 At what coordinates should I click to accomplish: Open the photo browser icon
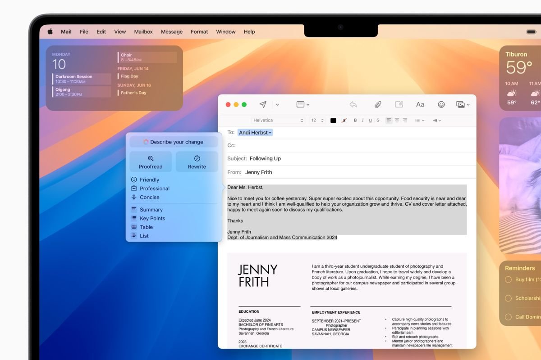point(460,104)
